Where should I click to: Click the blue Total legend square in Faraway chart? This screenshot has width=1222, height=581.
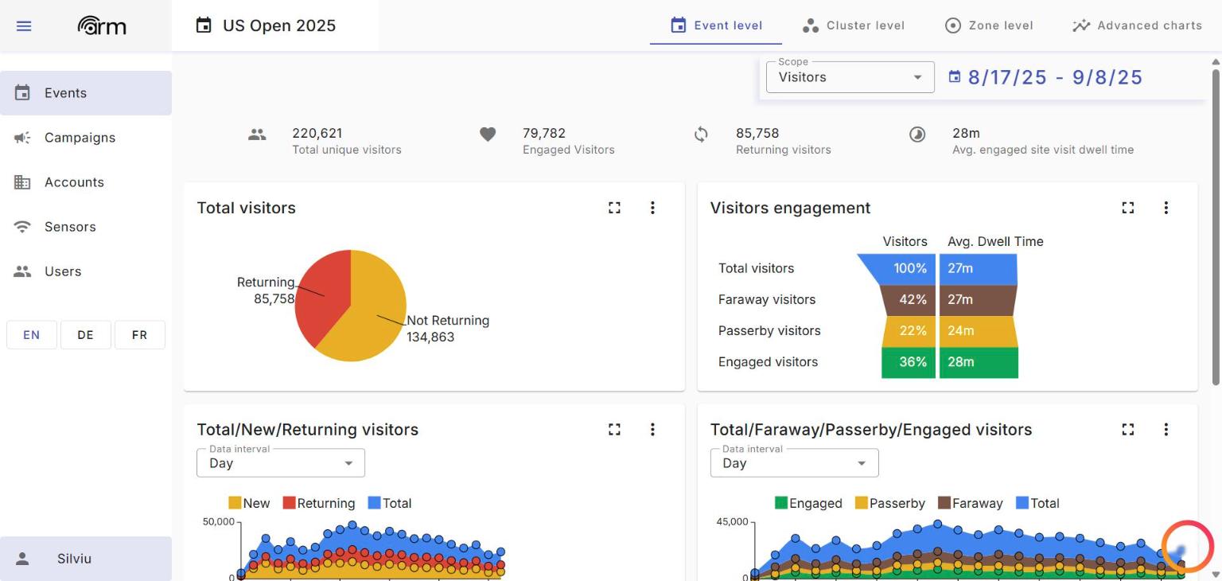point(1022,503)
